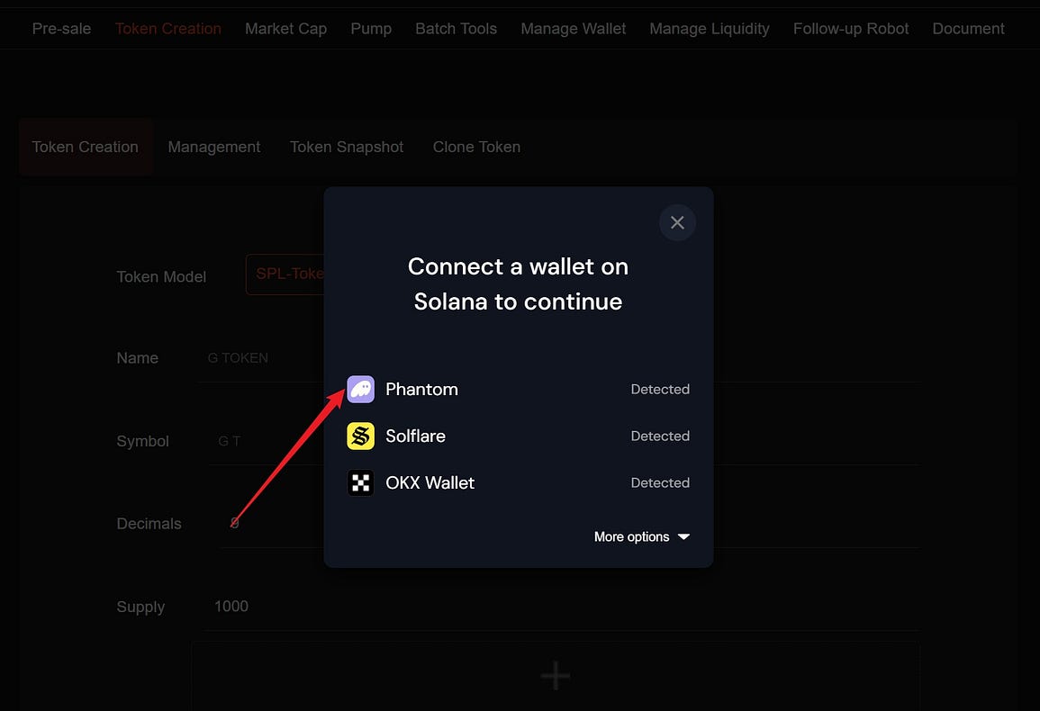Click Detected label next to Phantom
The image size is (1040, 711).
(660, 390)
